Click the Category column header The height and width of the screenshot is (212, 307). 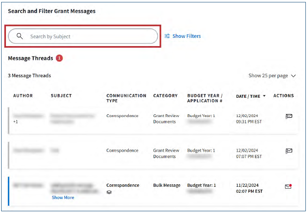(x=165, y=96)
